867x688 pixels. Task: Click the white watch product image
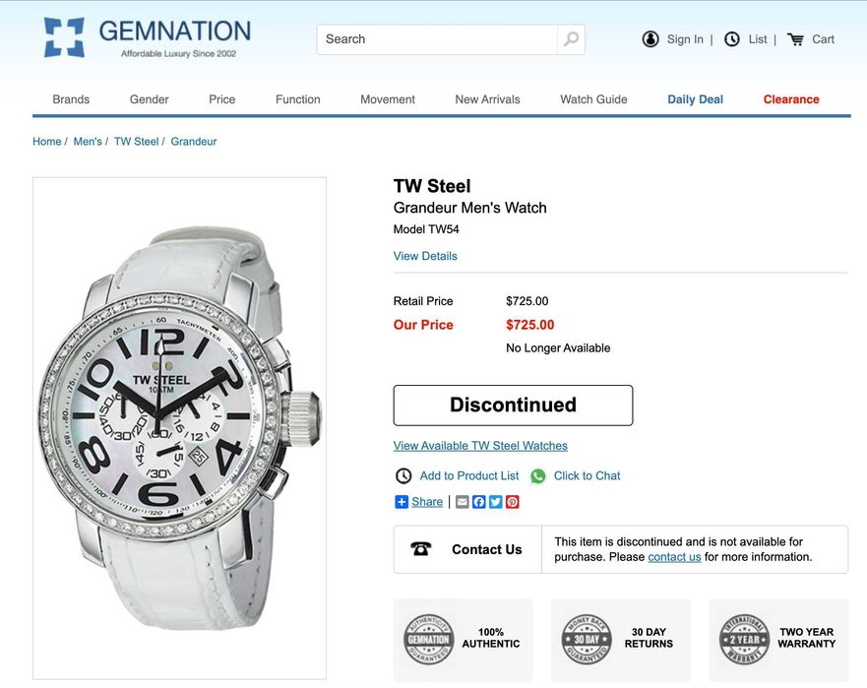click(180, 428)
